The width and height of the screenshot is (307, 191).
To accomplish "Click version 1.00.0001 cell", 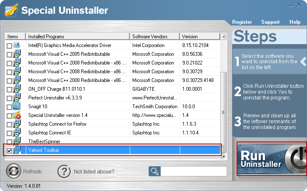I will click(192, 89).
